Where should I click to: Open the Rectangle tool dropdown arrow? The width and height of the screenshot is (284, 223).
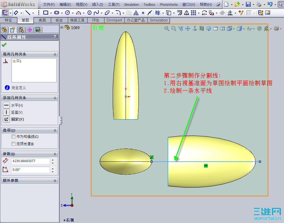click(51, 13)
